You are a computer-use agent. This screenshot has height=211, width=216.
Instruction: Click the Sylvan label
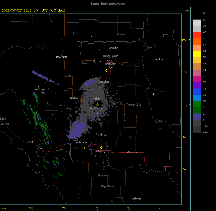click(98, 61)
